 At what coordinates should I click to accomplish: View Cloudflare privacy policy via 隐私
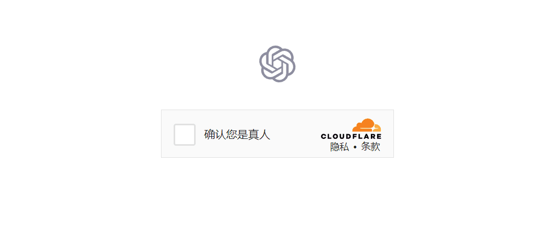click(x=339, y=147)
